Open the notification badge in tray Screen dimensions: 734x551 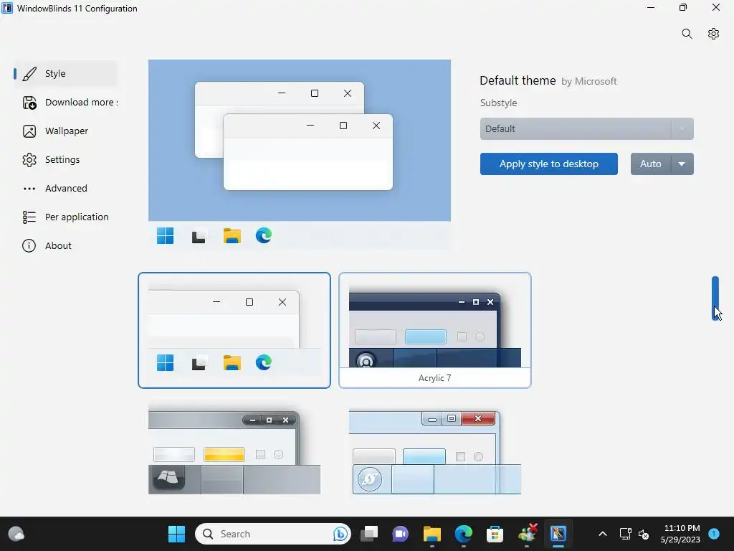click(x=714, y=534)
